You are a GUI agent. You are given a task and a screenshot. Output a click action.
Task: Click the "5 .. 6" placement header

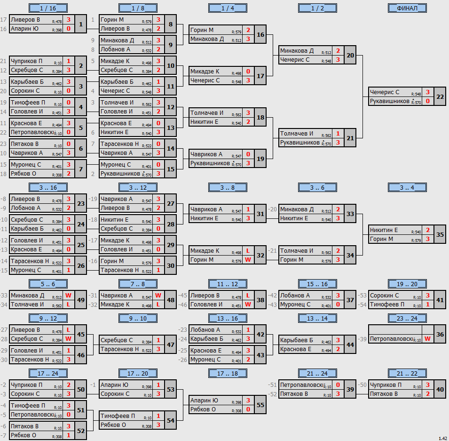pos(48,284)
